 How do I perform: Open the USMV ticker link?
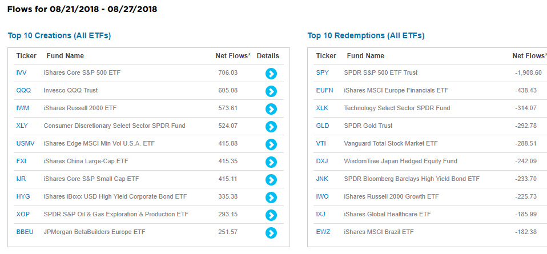(26, 143)
